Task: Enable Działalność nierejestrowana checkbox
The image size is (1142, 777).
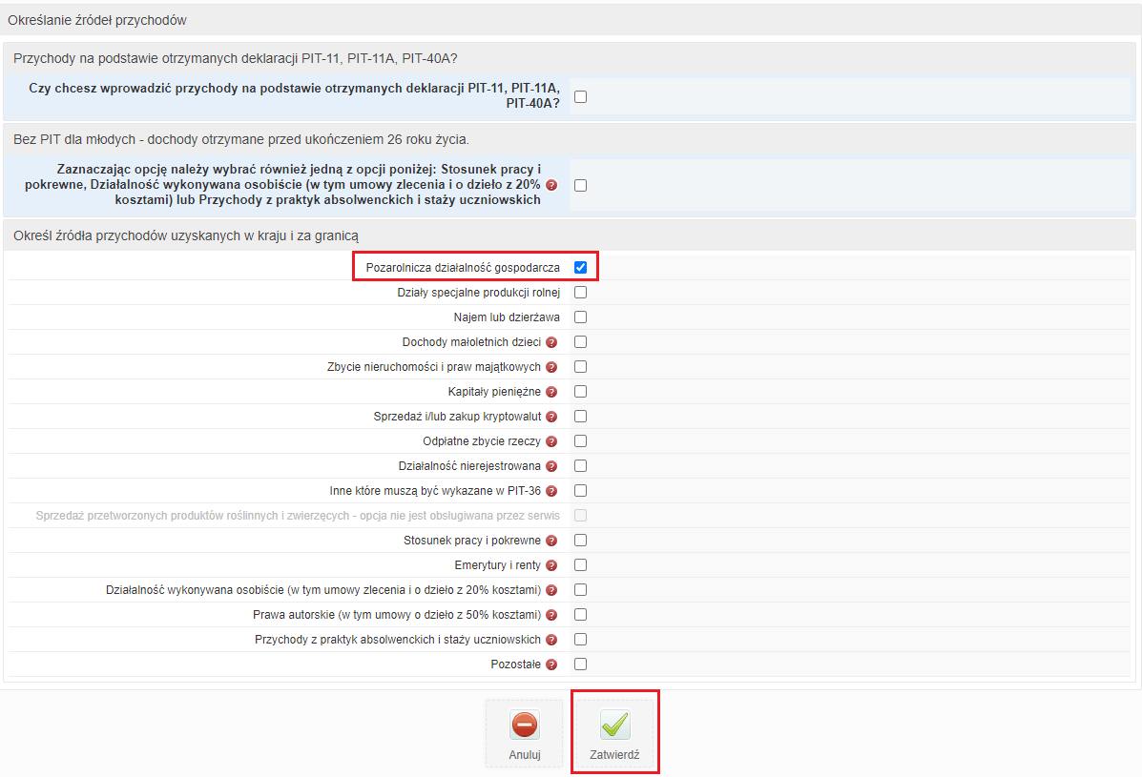Action: [580, 465]
